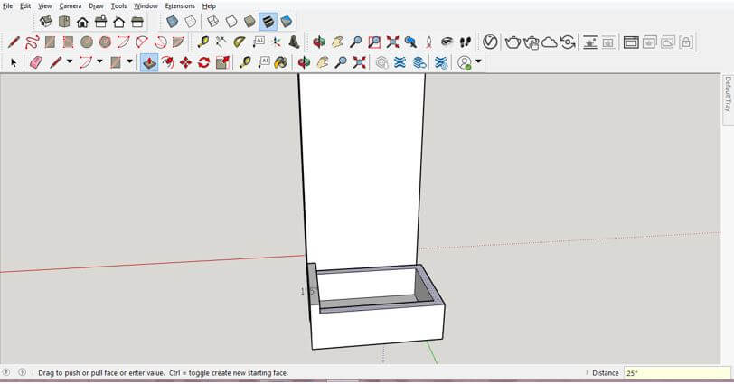Activate the Push/Pull tool

point(149,62)
